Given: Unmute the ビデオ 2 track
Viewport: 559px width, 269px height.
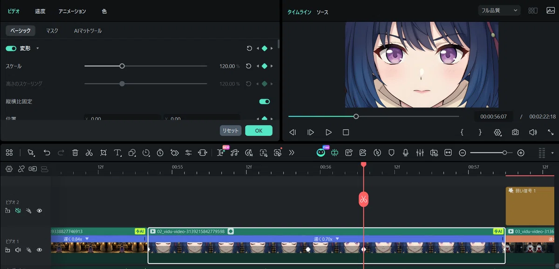Looking at the screenshot, I should (x=18, y=211).
